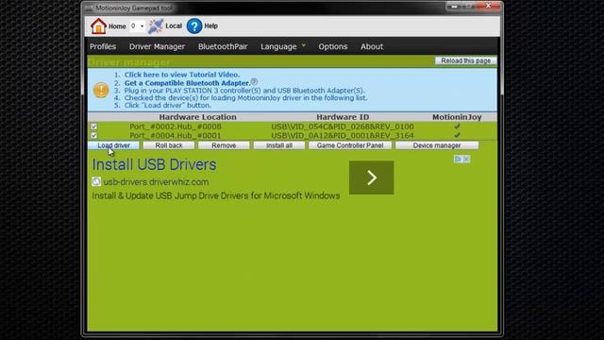Viewport: 604px width, 340px height.
Task: Open the BluetoothPair tab
Action: coord(223,46)
